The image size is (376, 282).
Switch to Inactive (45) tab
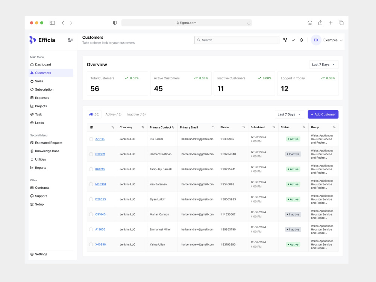tap(136, 114)
